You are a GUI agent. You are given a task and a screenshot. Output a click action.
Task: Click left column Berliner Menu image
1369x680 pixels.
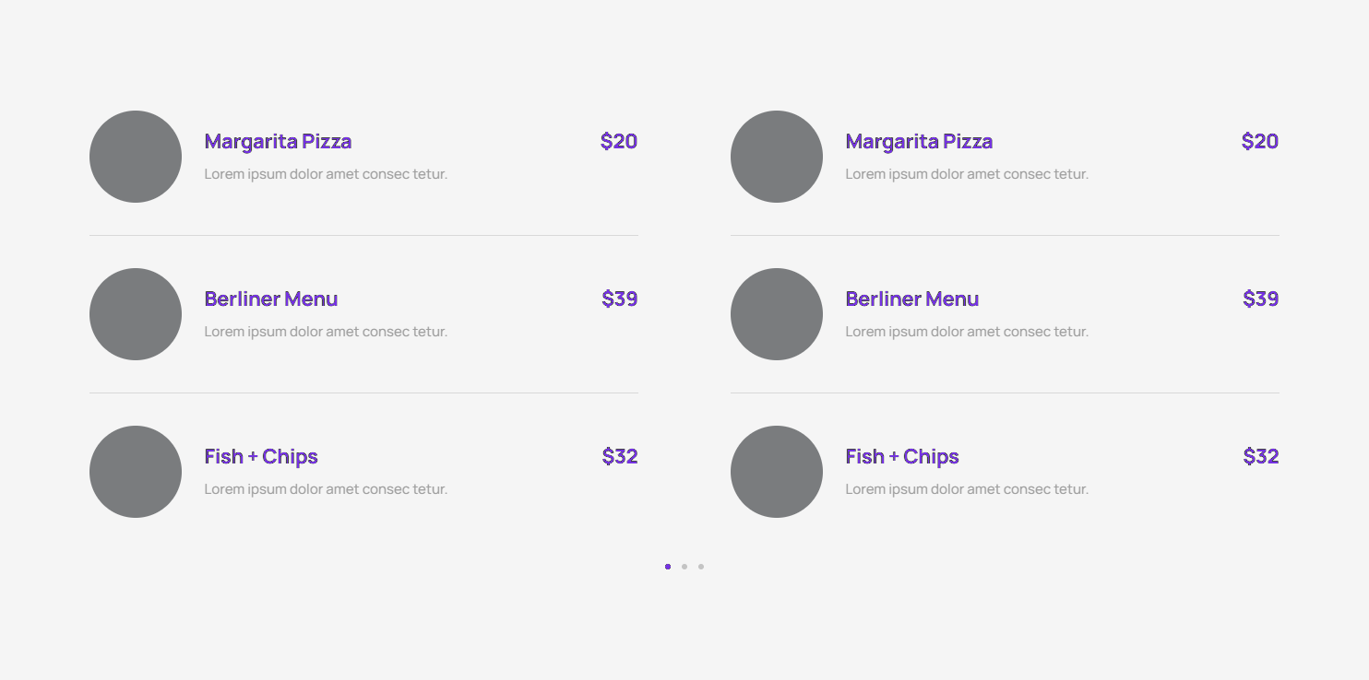136,314
